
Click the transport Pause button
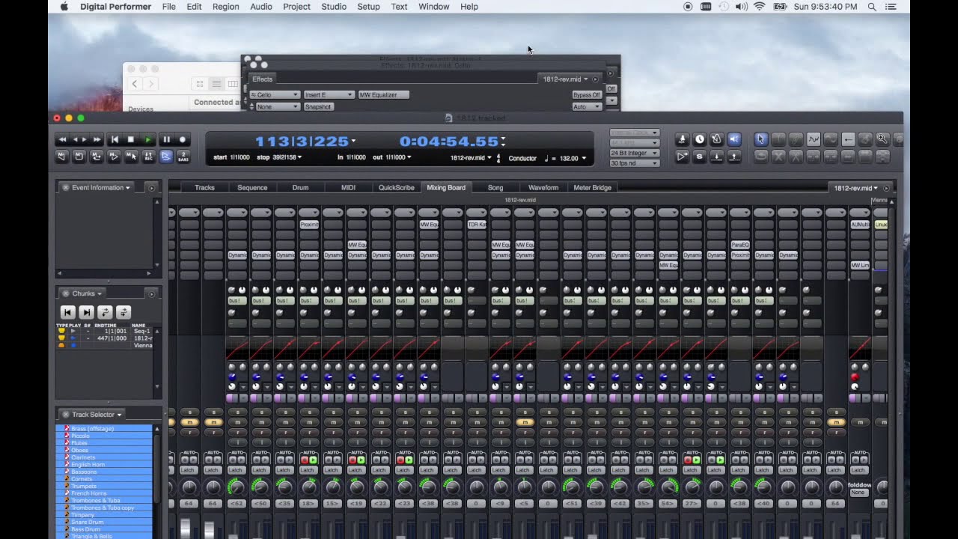166,139
